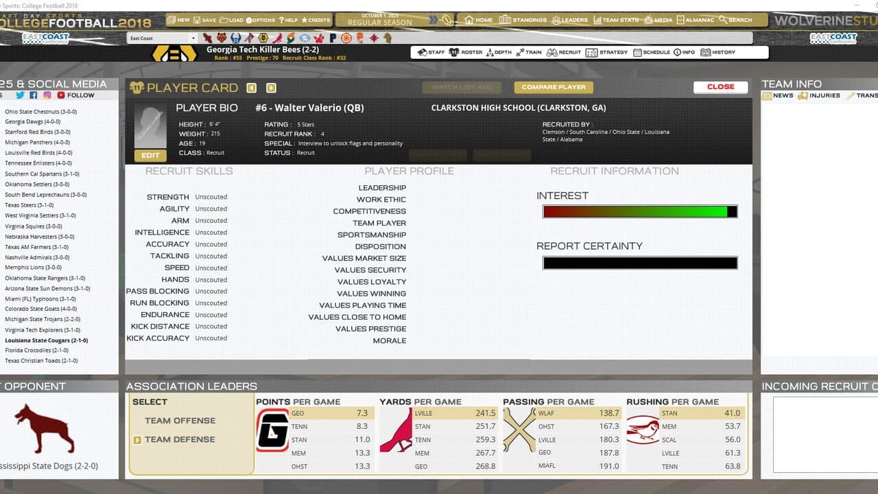
Task: Click the Watch List Add button
Action: [463, 87]
